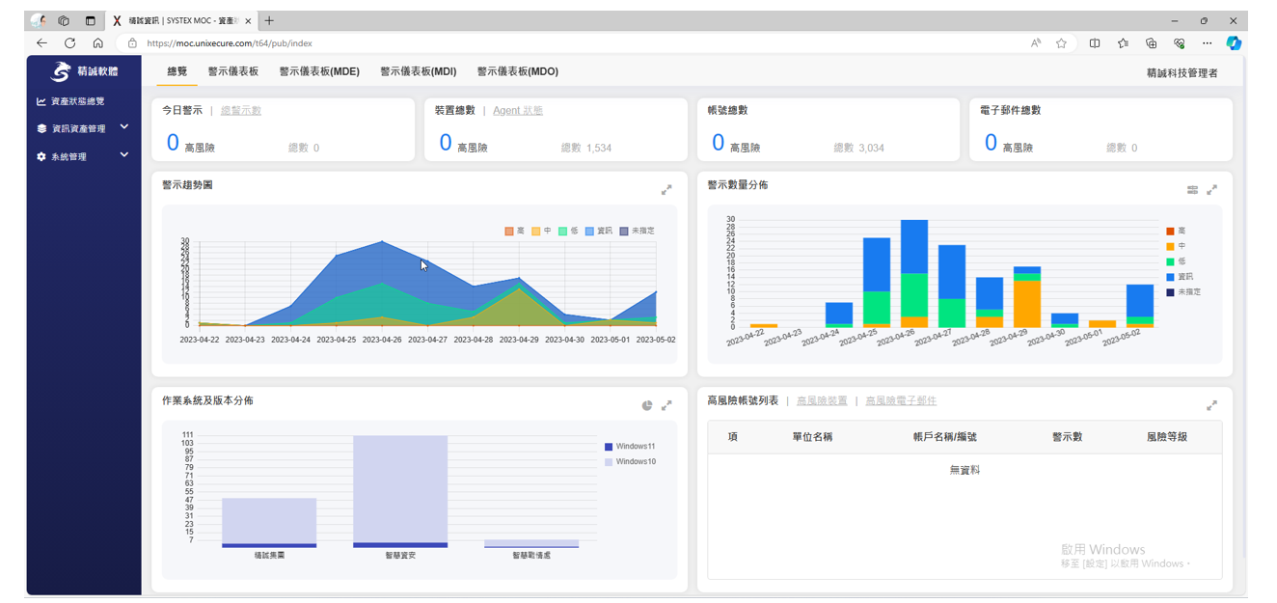This screenshot has height=603, width=1277.
Task: Click the chart icon beside 資產狀態總覽
Action: 41,101
